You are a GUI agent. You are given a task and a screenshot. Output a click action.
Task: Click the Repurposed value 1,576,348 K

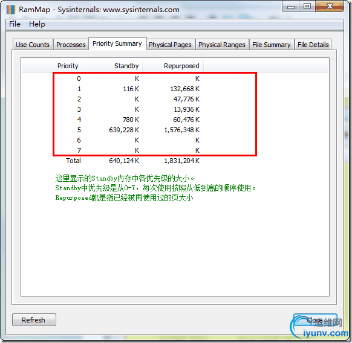pyautogui.click(x=182, y=130)
